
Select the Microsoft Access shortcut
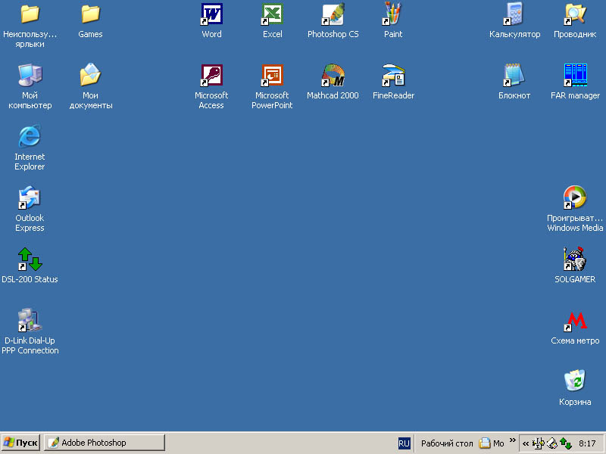click(x=211, y=76)
